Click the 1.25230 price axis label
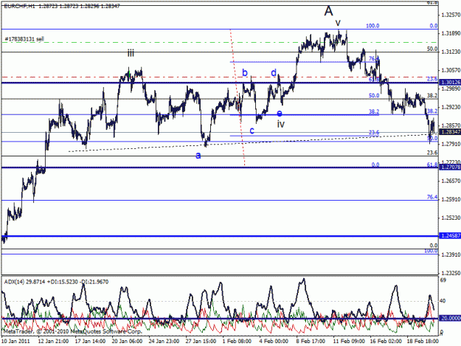 click(451, 218)
